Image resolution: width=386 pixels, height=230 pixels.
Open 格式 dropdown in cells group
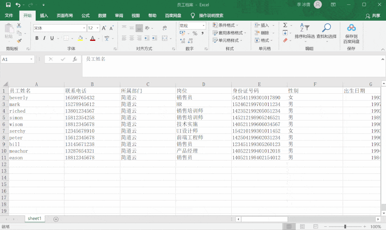pos(264,40)
